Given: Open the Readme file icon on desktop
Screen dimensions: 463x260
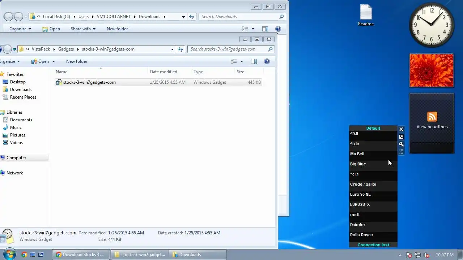Looking at the screenshot, I should [x=366, y=16].
